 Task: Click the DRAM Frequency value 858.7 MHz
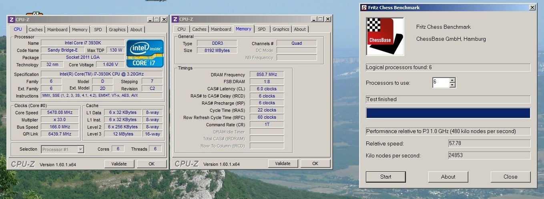pyautogui.click(x=267, y=74)
